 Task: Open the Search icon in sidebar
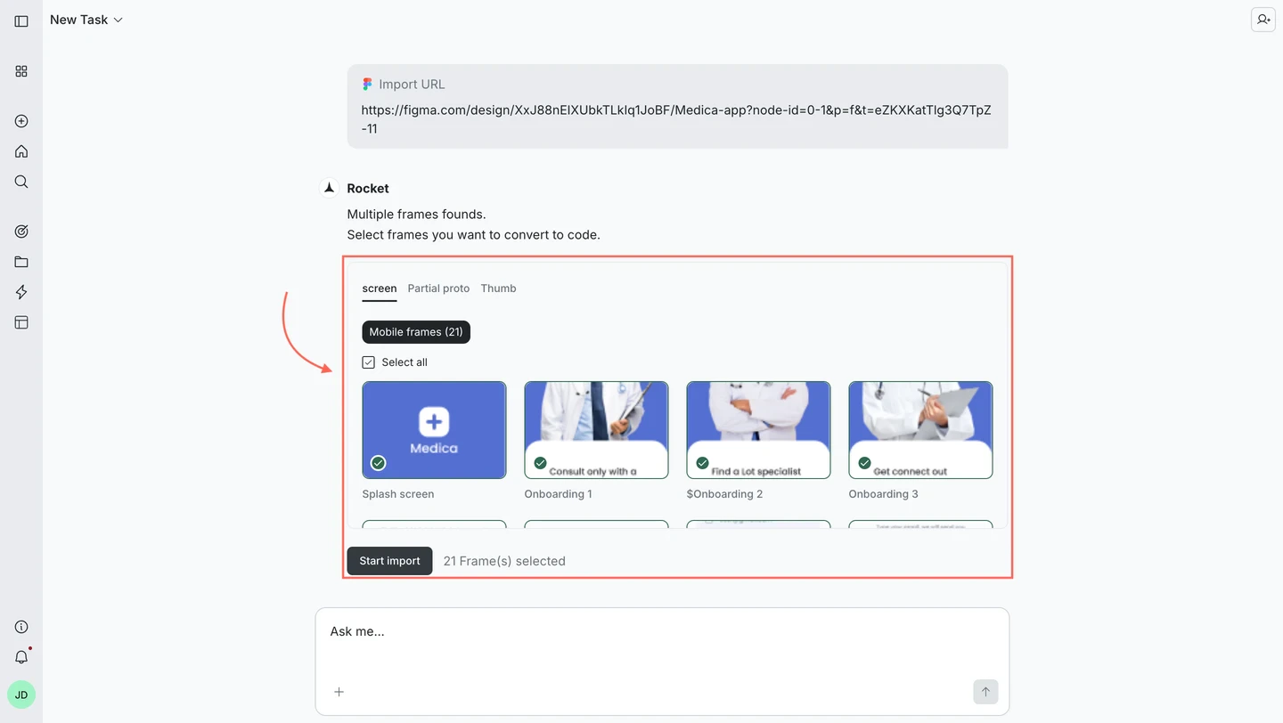pos(20,182)
